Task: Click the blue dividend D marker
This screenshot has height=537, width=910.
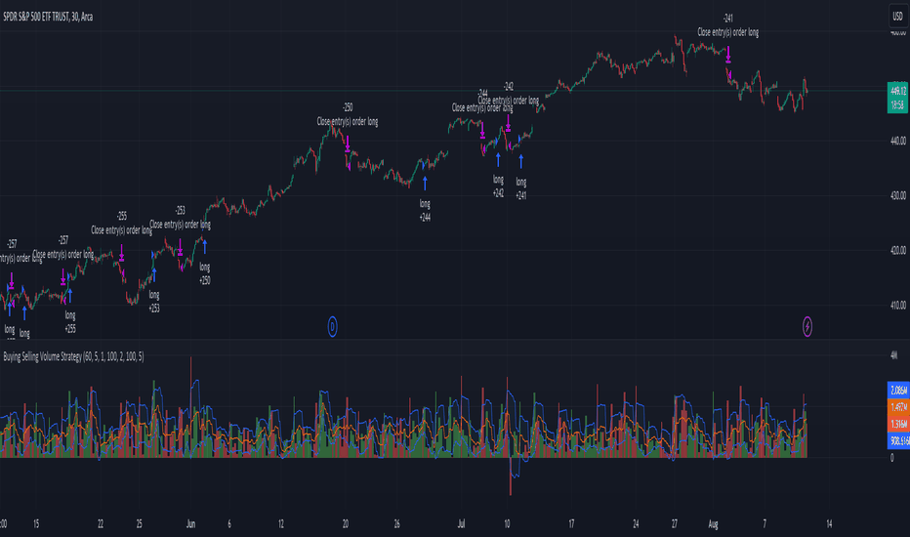Action: pyautogui.click(x=333, y=327)
